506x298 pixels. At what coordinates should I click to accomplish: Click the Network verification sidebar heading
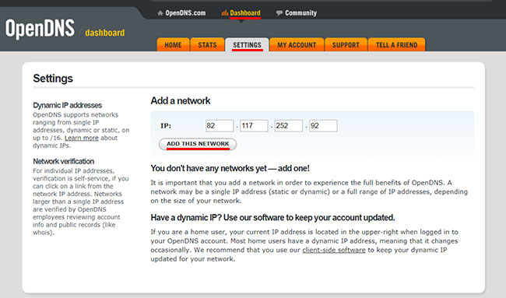64,161
